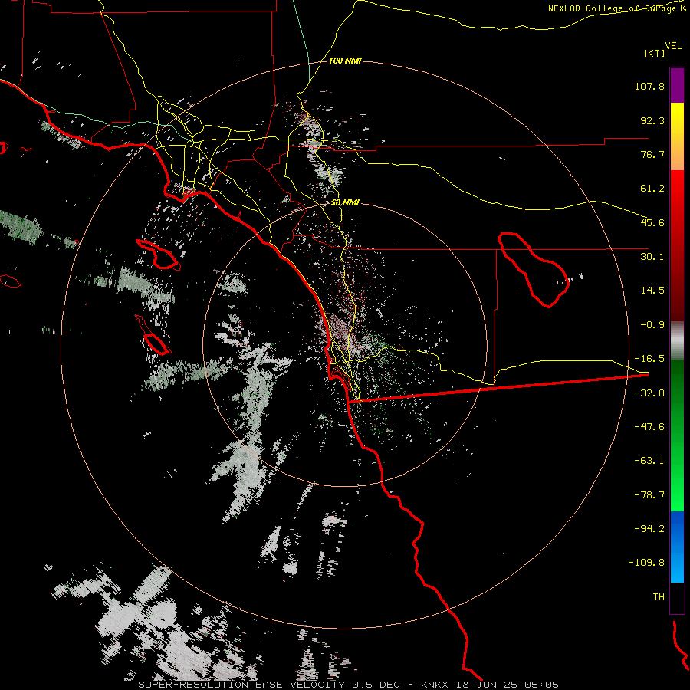Click the 107.8 velocity scale value

coord(649,86)
